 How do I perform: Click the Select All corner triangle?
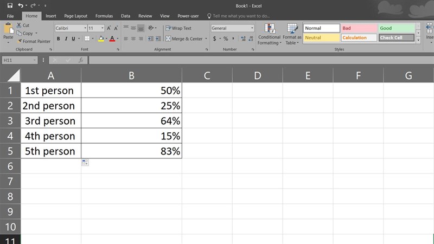pos(13,75)
